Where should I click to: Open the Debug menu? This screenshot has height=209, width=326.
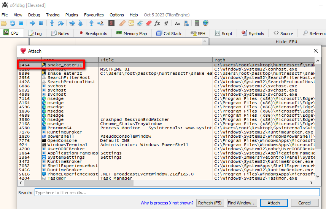click(x=34, y=15)
